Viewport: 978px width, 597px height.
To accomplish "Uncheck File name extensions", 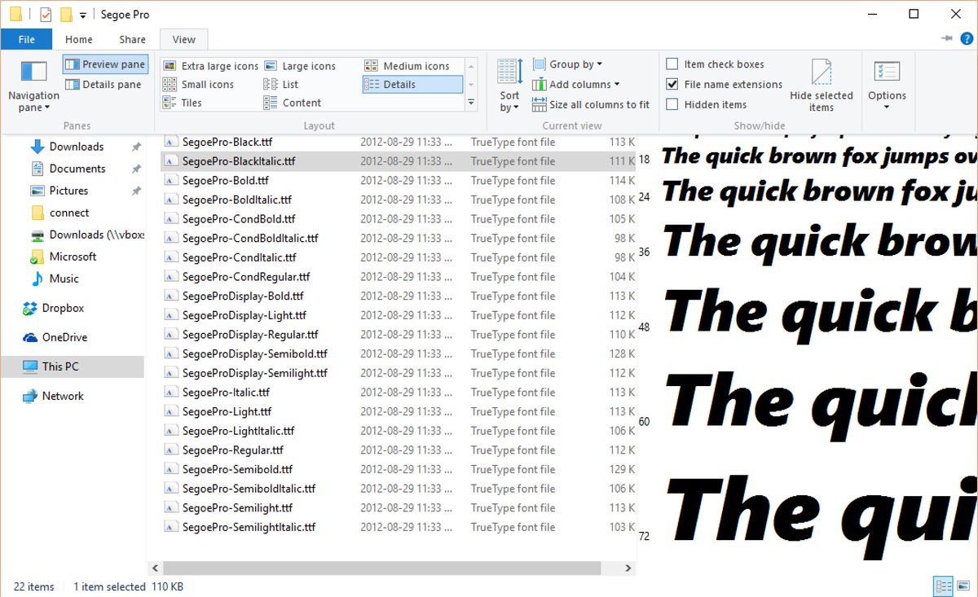I will point(672,85).
